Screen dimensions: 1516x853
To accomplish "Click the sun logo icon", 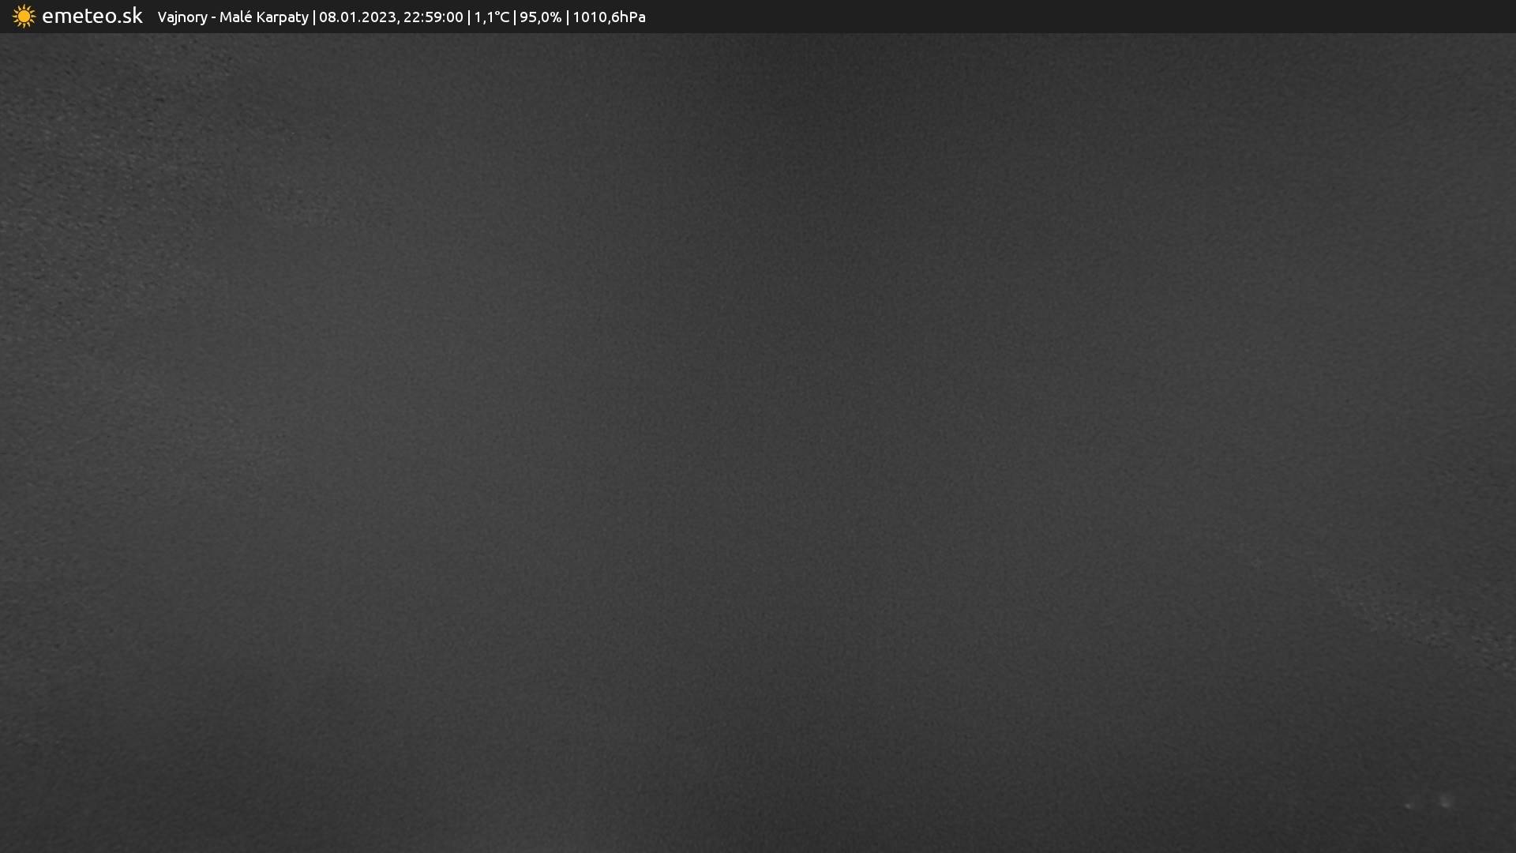I will click(x=24, y=17).
